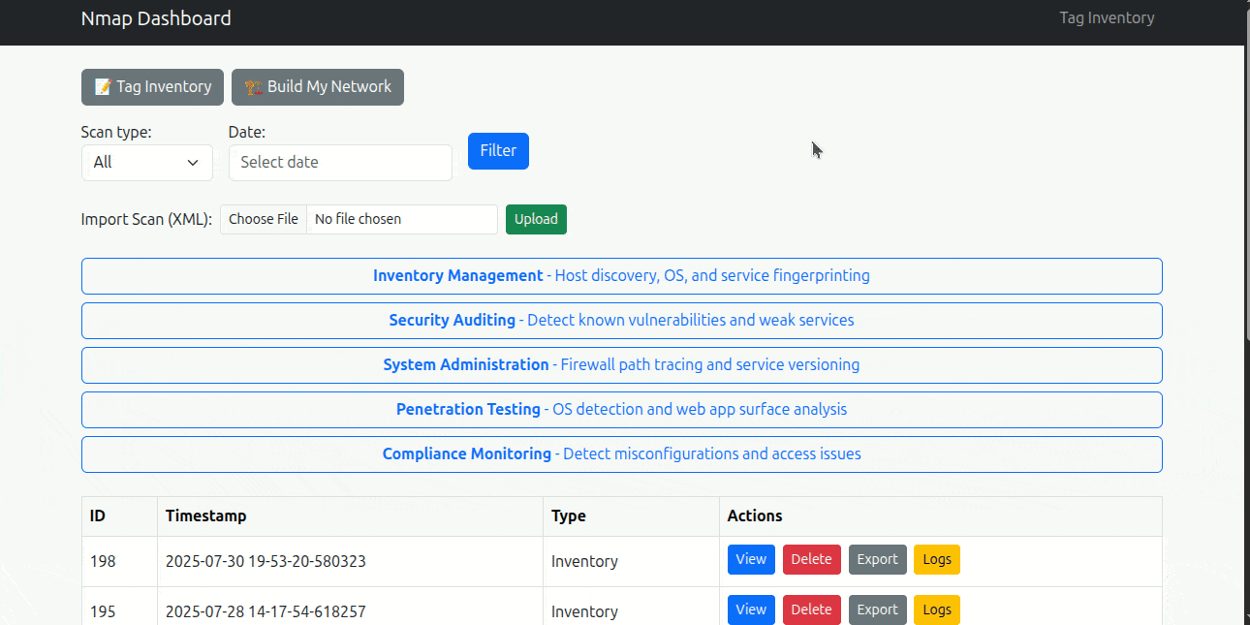Select System Administration scan category
Viewport: 1250px width, 625px height.
621,365
